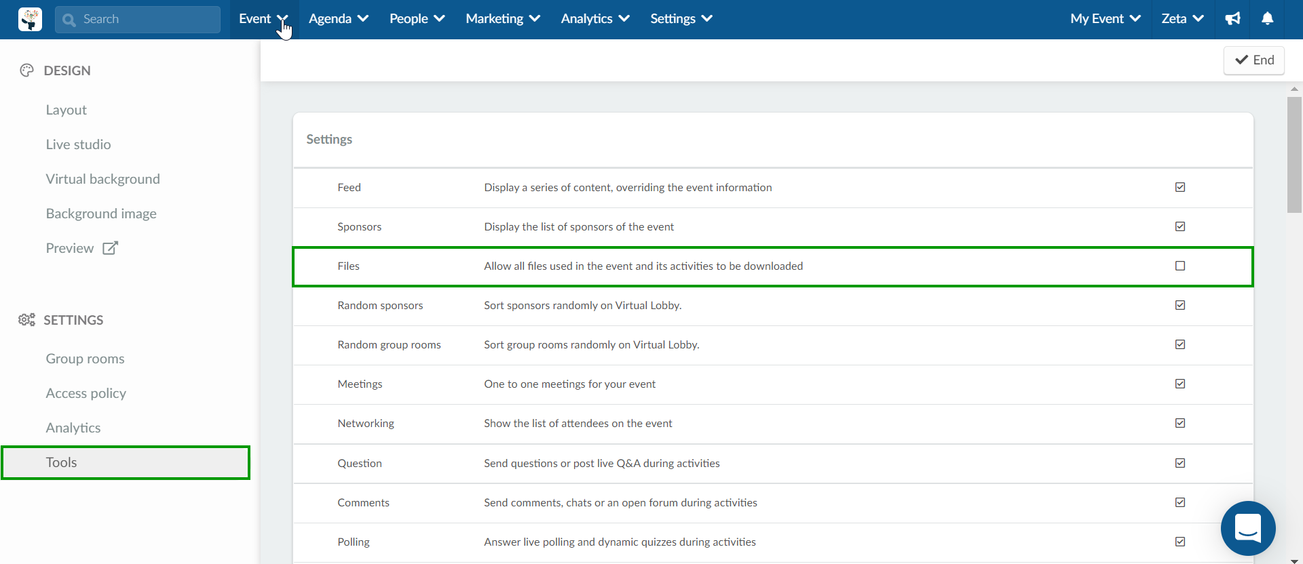Click the Networking row label
1303x564 pixels.
(x=366, y=423)
